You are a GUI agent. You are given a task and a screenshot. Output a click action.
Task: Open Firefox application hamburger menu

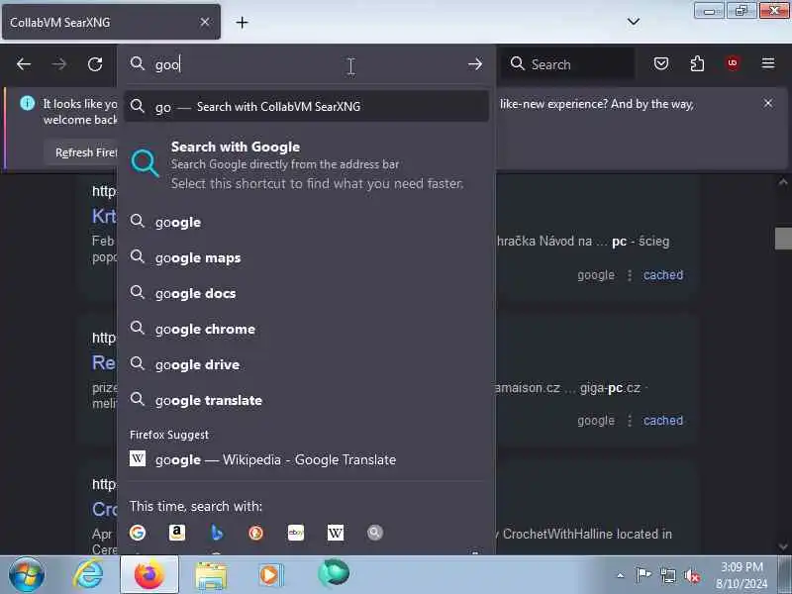click(768, 63)
